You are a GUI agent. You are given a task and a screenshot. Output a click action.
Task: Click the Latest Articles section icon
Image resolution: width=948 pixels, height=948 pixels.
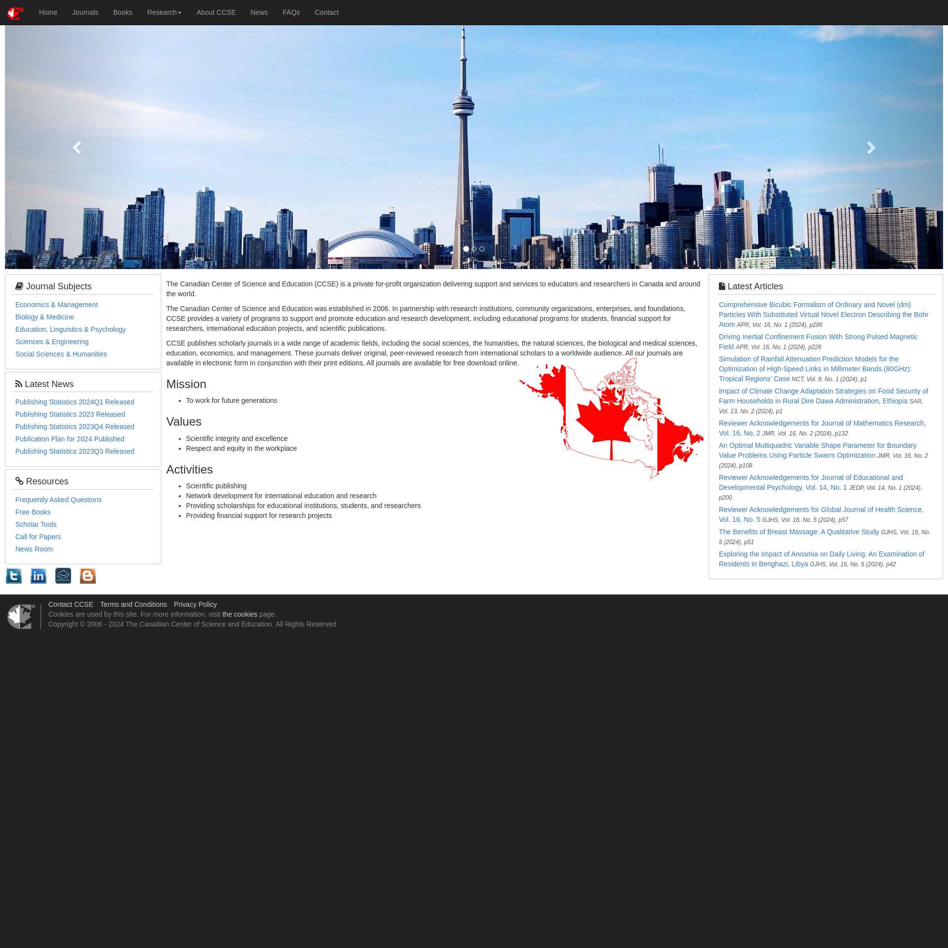pyautogui.click(x=722, y=285)
